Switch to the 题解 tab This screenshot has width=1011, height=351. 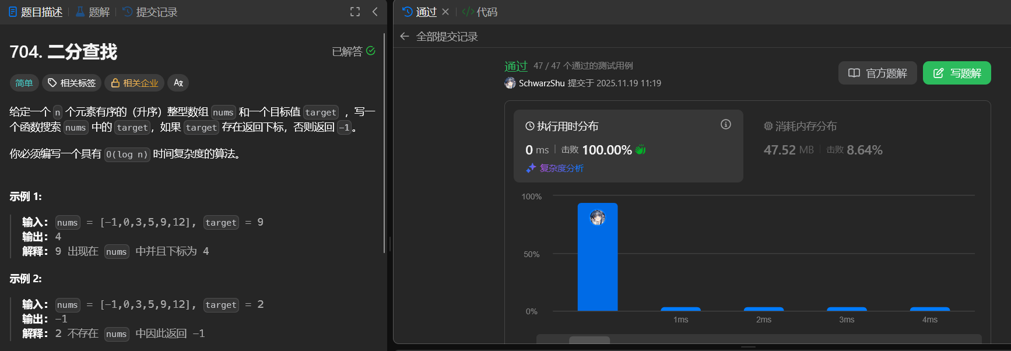pos(93,12)
